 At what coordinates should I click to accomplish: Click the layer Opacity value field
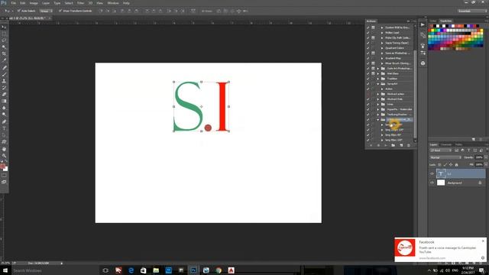point(479,157)
